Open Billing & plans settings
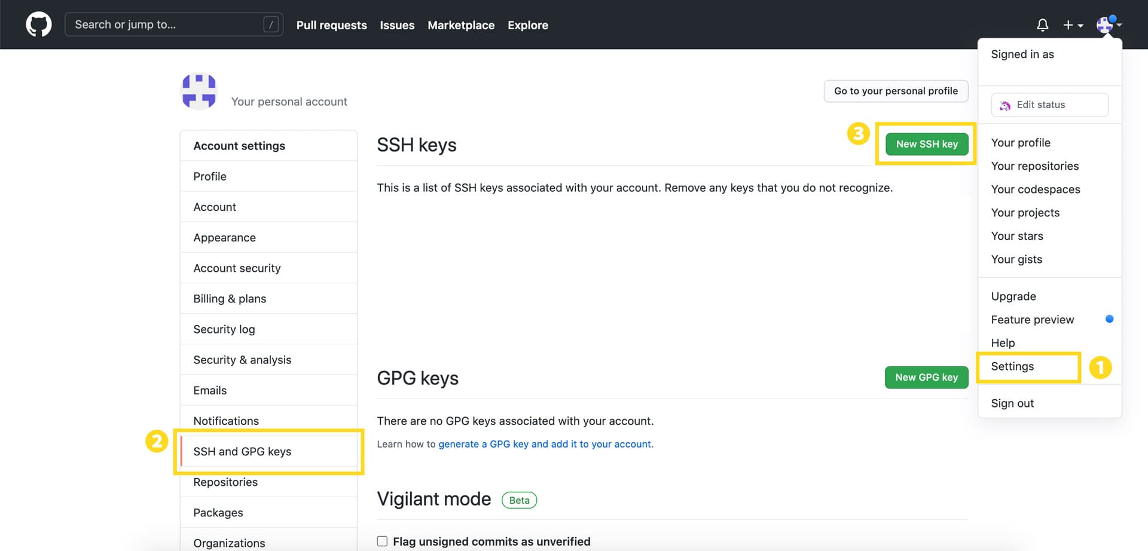This screenshot has height=551, width=1148. 230,298
